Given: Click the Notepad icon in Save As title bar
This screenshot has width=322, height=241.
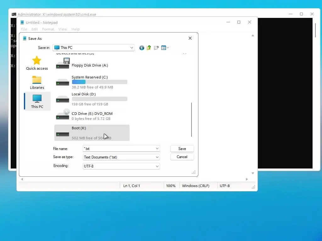Looking at the screenshot, I should (x=25, y=38).
